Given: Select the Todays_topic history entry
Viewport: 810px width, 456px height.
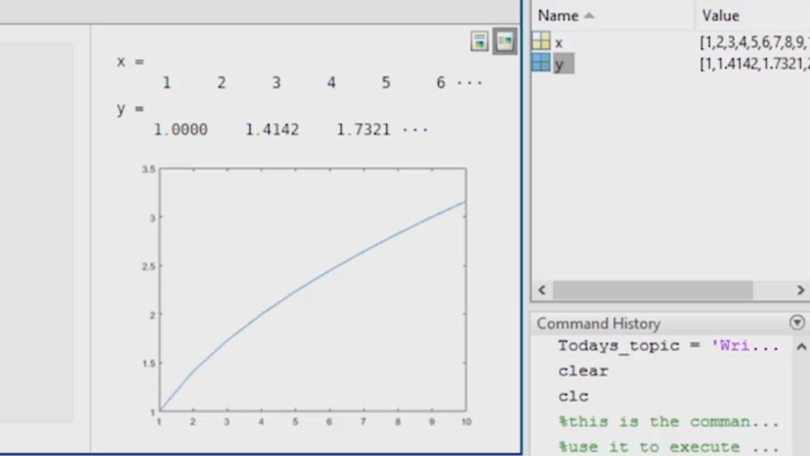Looking at the screenshot, I should tap(668, 346).
